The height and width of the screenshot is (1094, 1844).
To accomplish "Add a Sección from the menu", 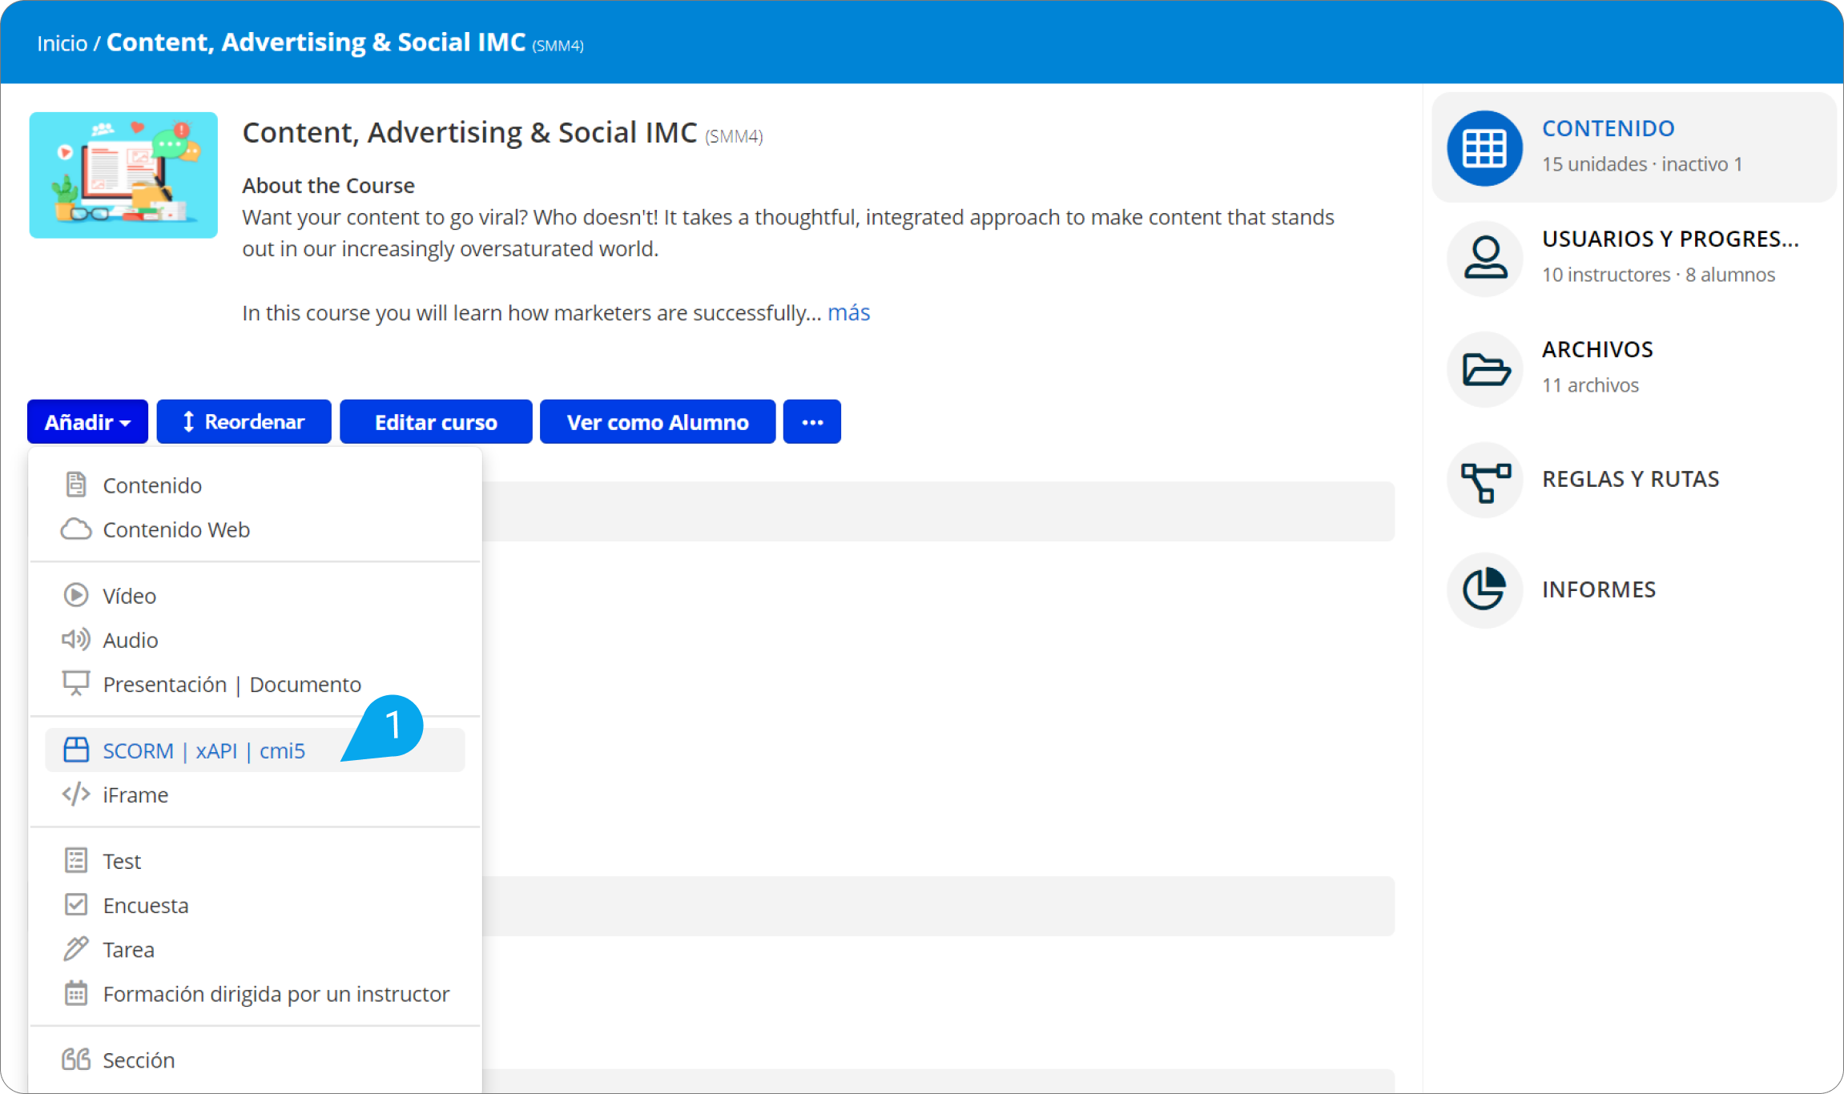I will pyautogui.click(x=139, y=1060).
